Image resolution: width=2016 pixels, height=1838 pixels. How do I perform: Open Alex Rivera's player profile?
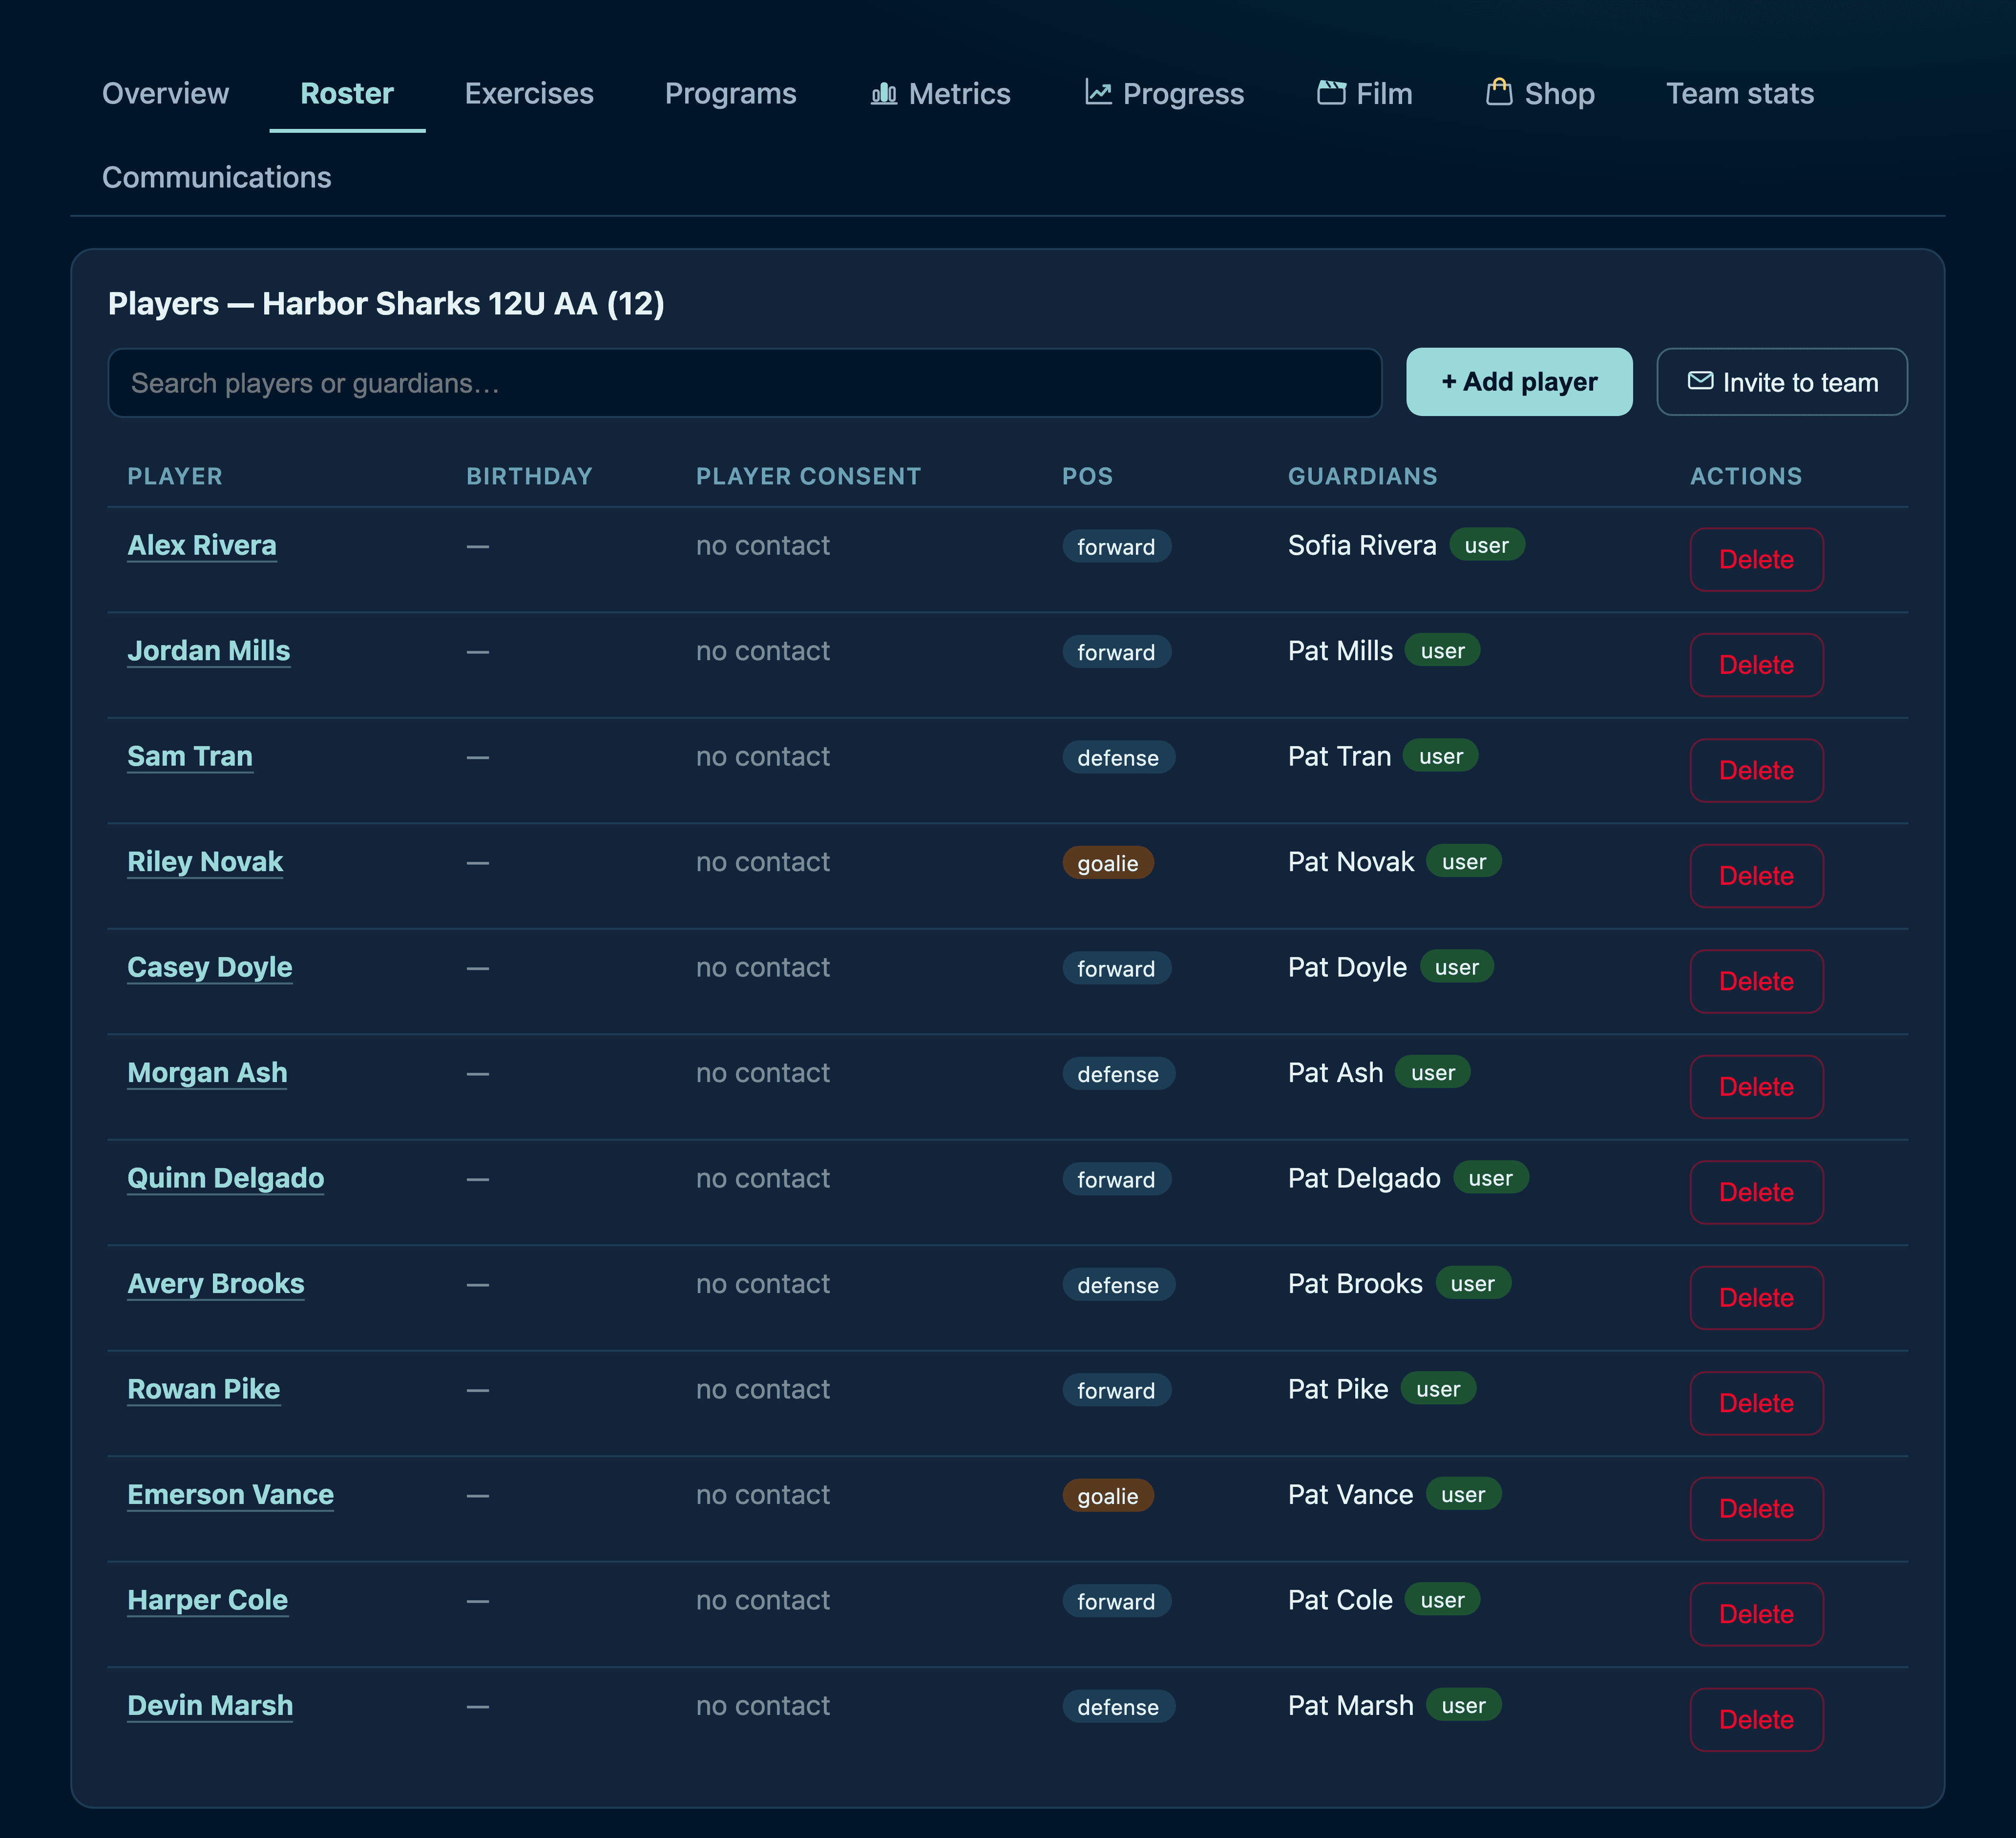pos(202,546)
